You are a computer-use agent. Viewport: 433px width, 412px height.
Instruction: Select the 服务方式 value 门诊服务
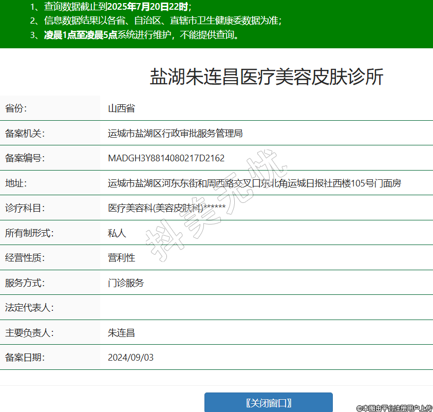(x=126, y=283)
